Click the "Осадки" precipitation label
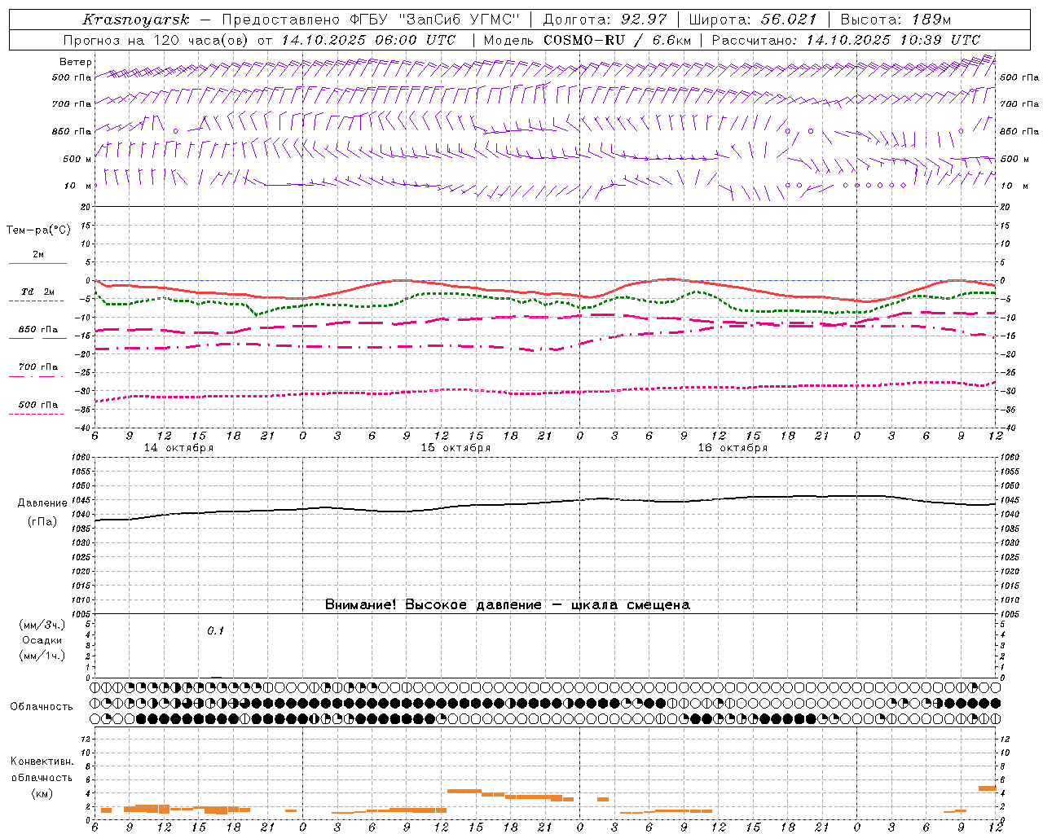This screenshot has height=834, width=1043. click(42, 640)
